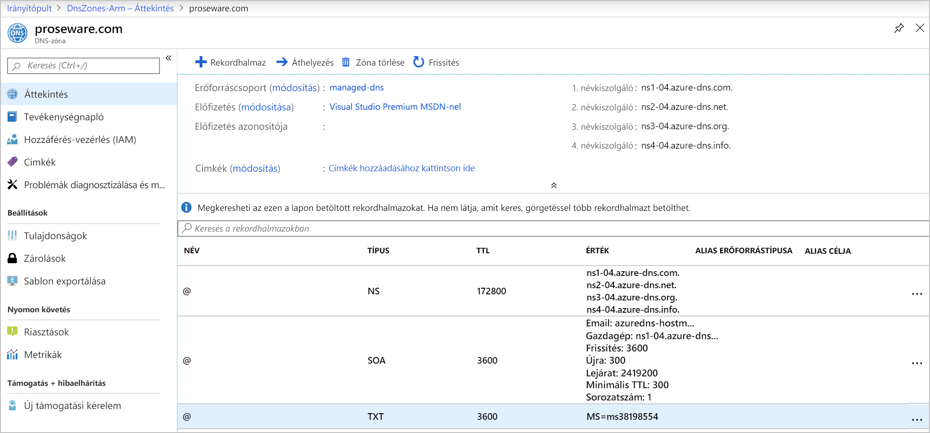
Task: Click módosítás link beside Címkék
Action: pos(255,168)
